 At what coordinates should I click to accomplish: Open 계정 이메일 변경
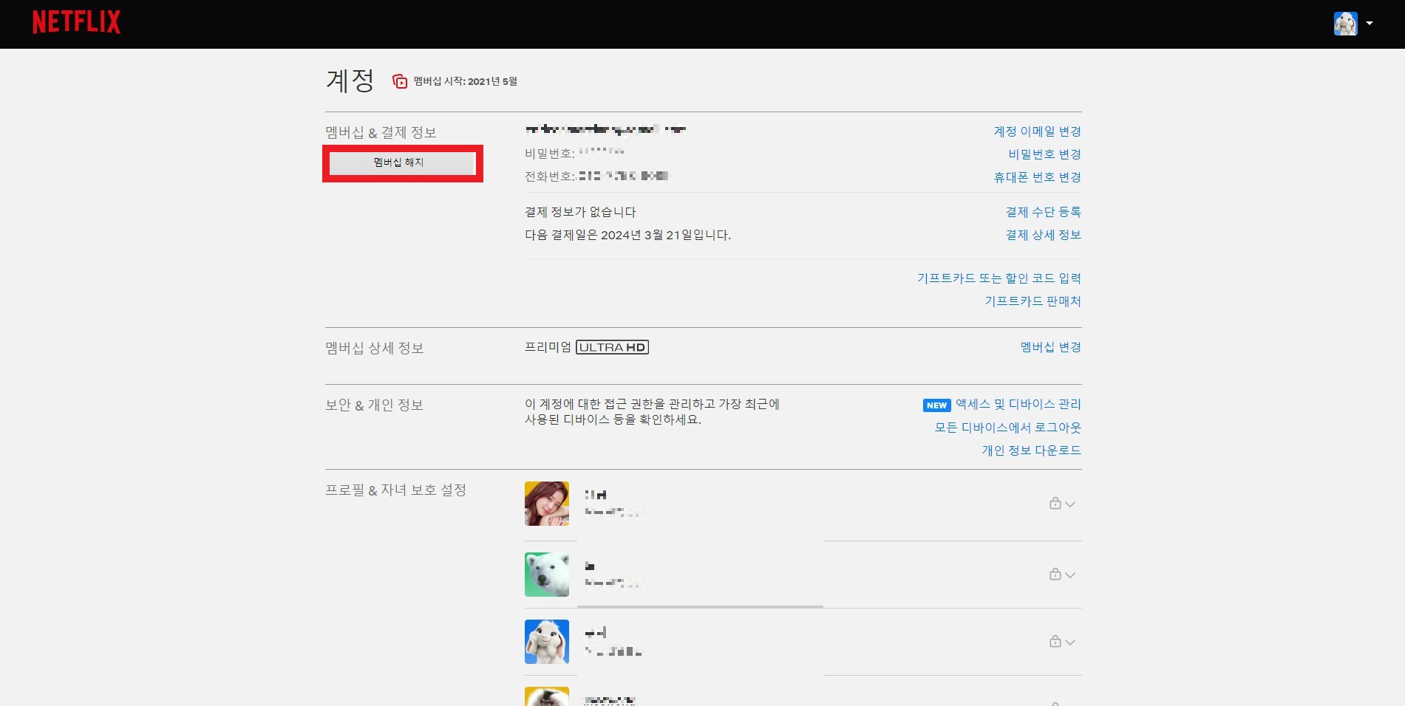1038,131
